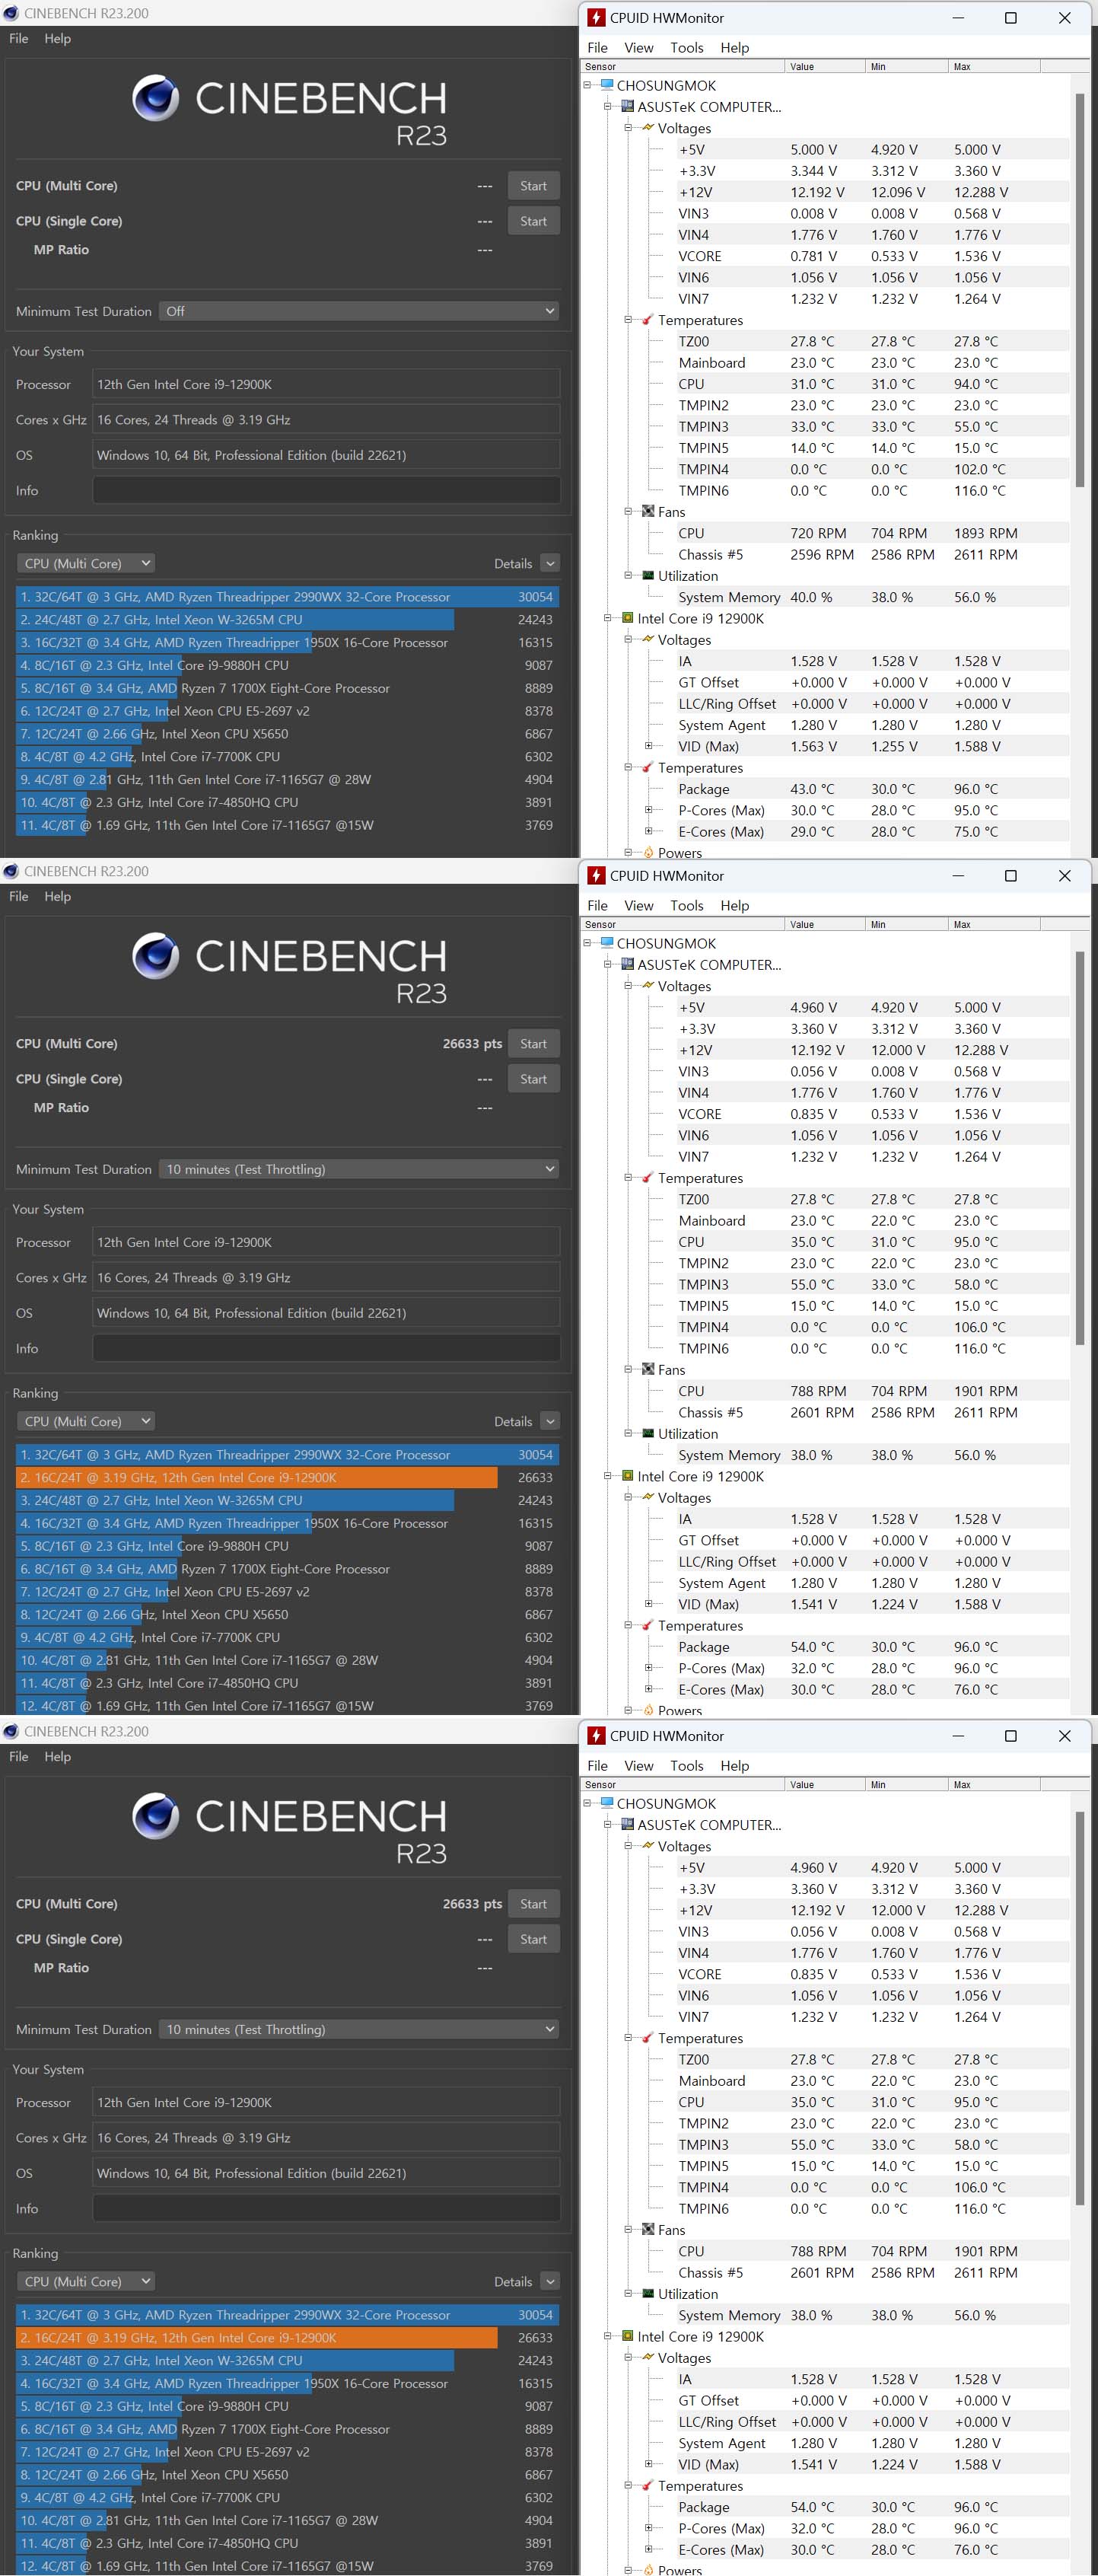Click the Fans icon in middle HWMonitor

point(648,1369)
